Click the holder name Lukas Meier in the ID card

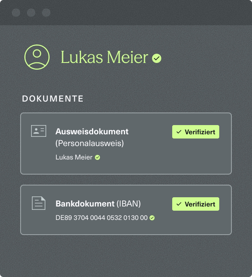(74, 157)
